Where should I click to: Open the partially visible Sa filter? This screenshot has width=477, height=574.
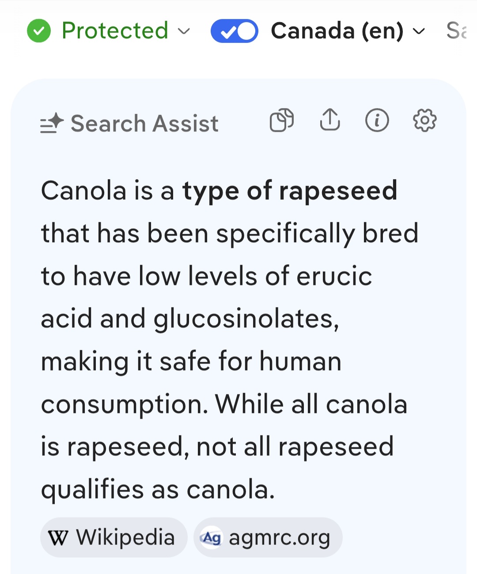click(x=456, y=31)
